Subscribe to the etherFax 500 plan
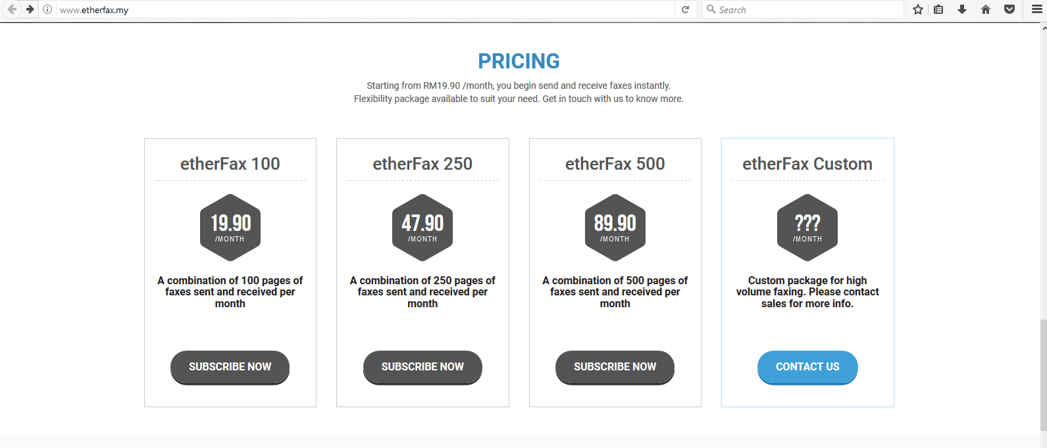Screen dimensions: 1047x448 point(615,367)
